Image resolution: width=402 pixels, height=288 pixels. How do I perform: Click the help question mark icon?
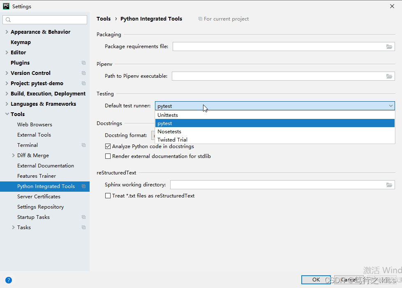tap(9, 280)
